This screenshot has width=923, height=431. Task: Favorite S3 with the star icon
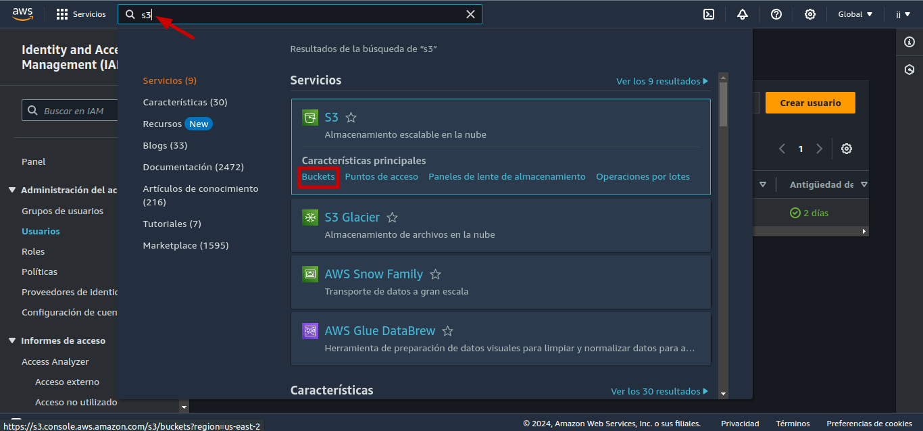(x=351, y=118)
